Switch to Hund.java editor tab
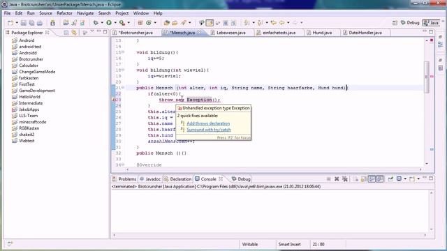Image resolution: width=447 pixels, height=251 pixels. tap(322, 33)
